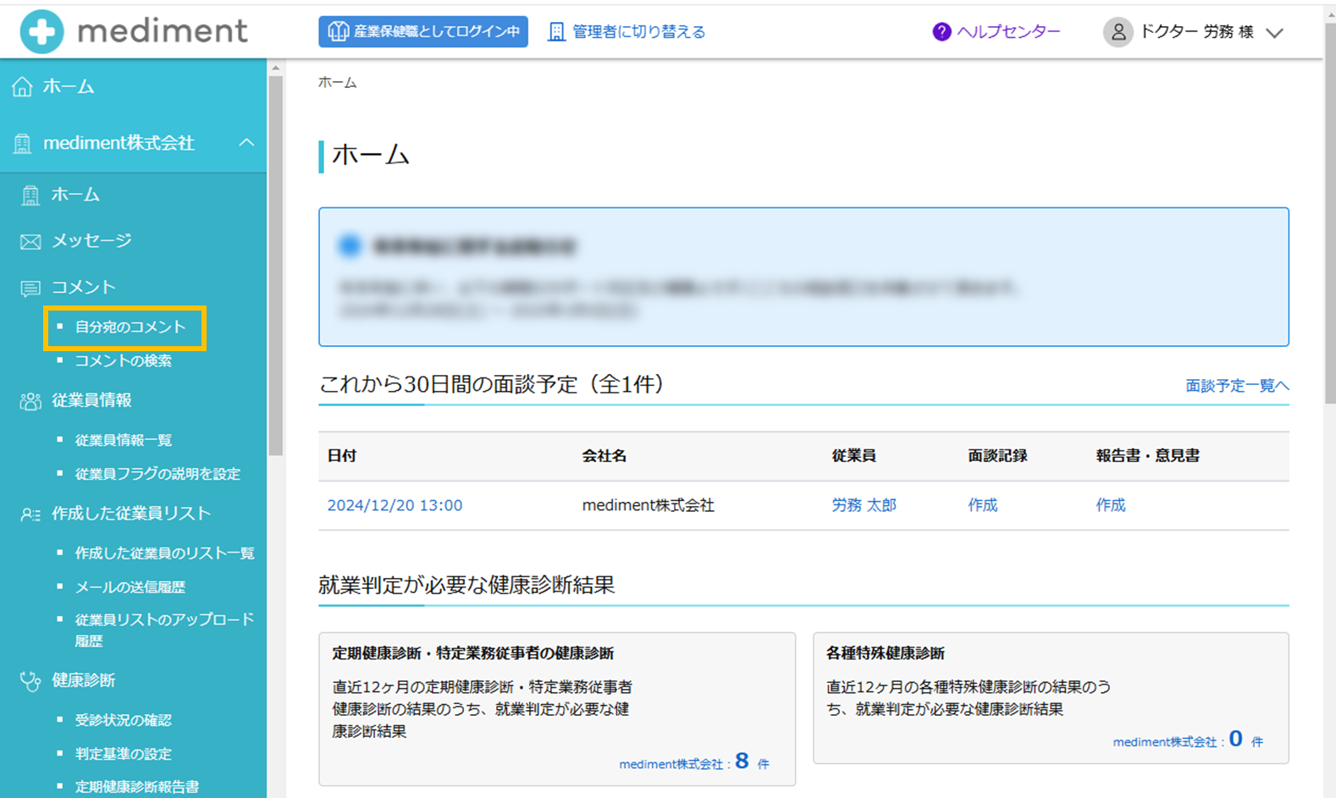Open the 各種特殊健康診断 card
1336x798 pixels.
click(1051, 698)
